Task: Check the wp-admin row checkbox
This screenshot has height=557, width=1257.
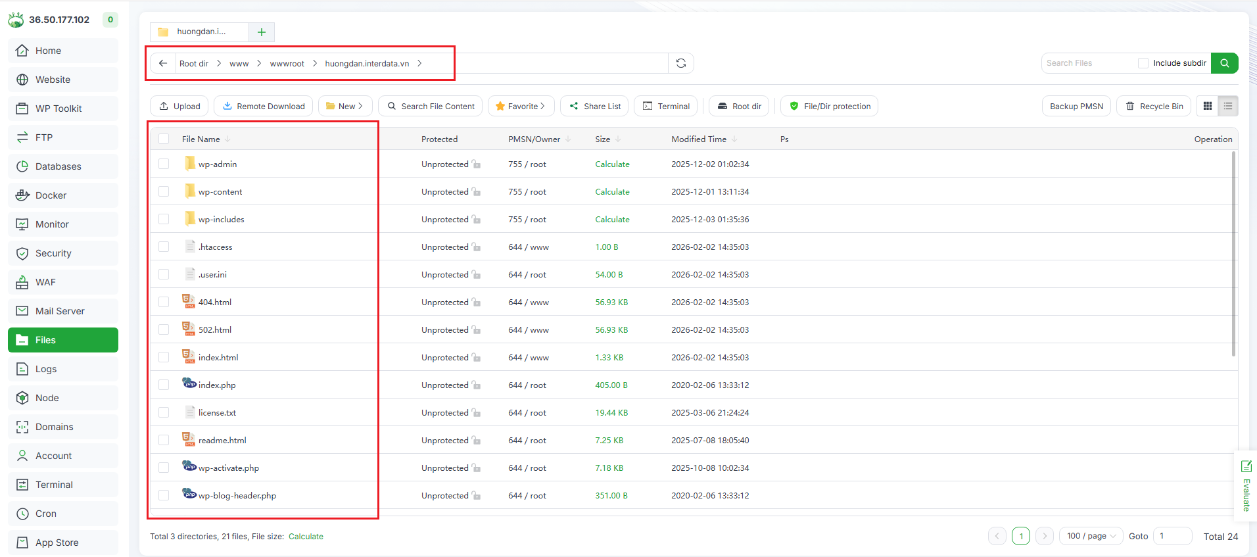Action: pyautogui.click(x=164, y=164)
